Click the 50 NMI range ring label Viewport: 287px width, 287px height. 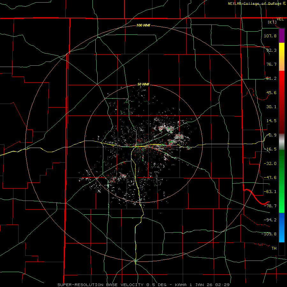(x=143, y=85)
